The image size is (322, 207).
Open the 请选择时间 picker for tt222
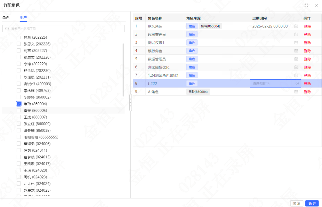pos(275,84)
